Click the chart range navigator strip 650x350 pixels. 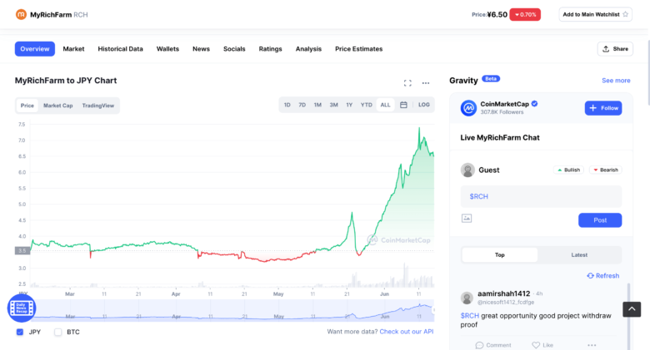coord(232,311)
